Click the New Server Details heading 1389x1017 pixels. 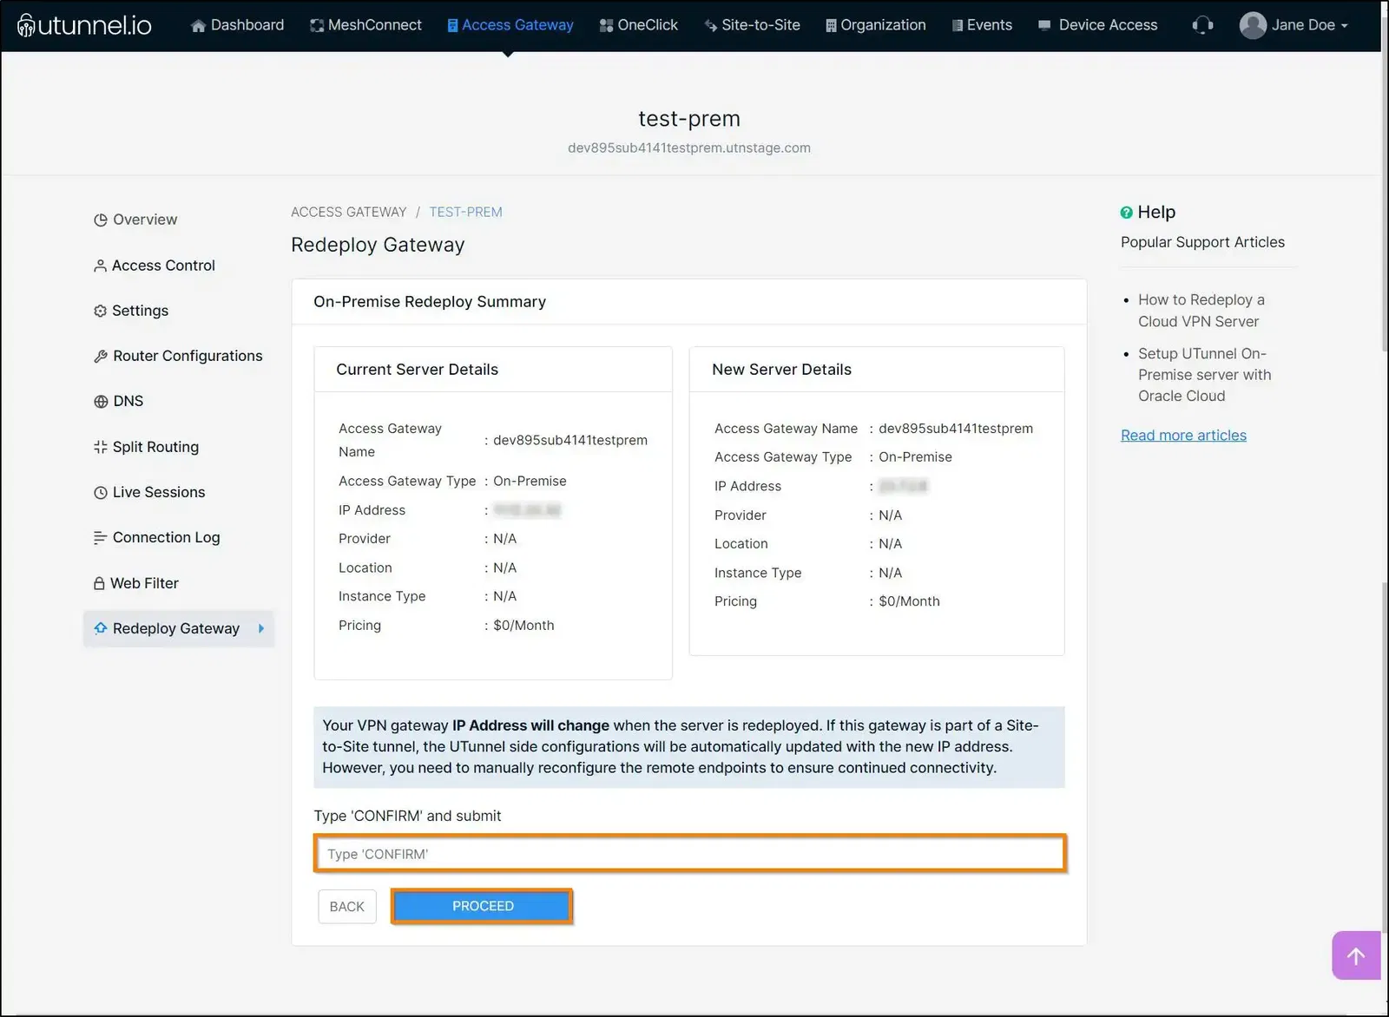tap(781, 370)
